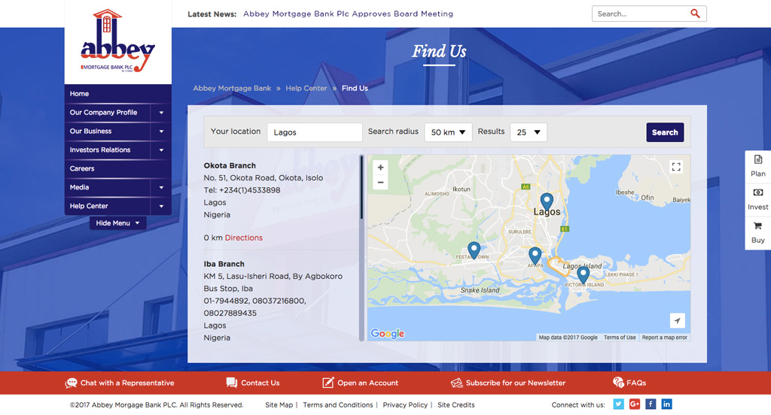Click the Your location input field
The width and height of the screenshot is (771, 415).
coord(315,132)
